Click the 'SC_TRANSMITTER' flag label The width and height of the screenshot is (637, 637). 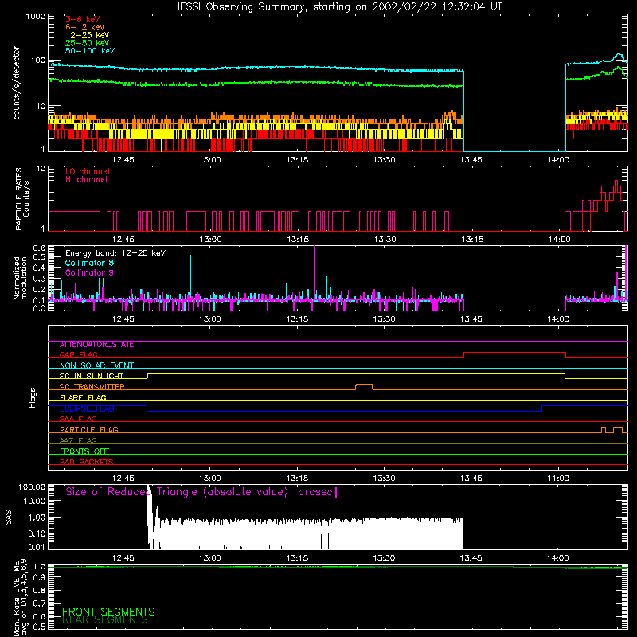(92, 387)
